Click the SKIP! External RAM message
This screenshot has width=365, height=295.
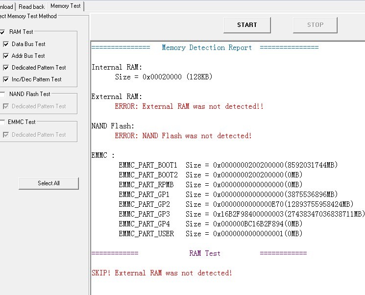[162, 273]
